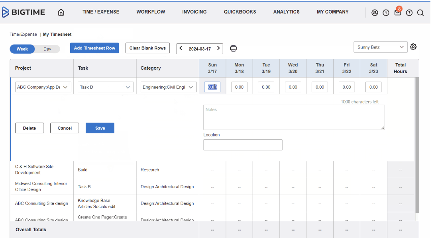Open the inbox with 8 notifications
This screenshot has width=432, height=238.
[x=398, y=12]
